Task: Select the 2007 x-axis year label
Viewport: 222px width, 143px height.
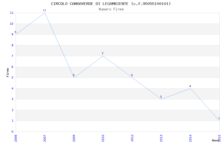Action: [x=45, y=138]
